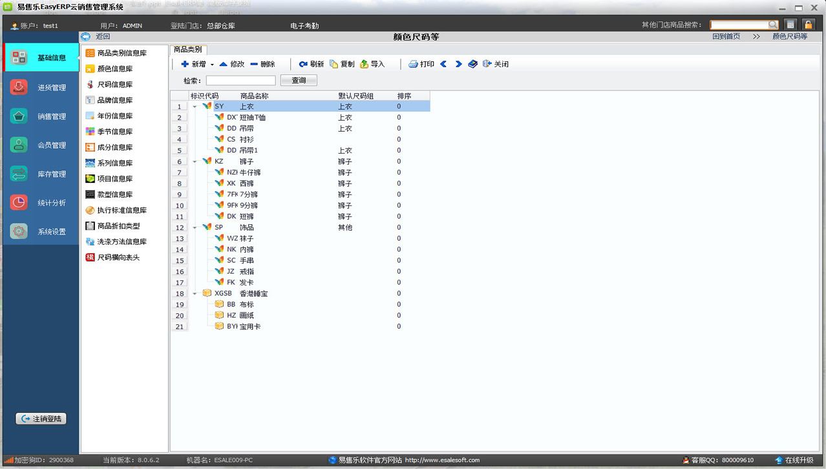
Task: Click the lock icon in top bar
Action: [807, 25]
